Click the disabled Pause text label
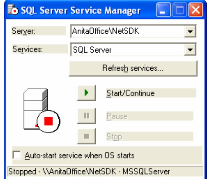The image size is (209, 179). coord(117,116)
